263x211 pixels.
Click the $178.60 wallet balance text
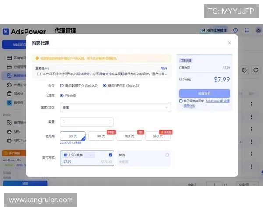pyautogui.click(x=107, y=162)
